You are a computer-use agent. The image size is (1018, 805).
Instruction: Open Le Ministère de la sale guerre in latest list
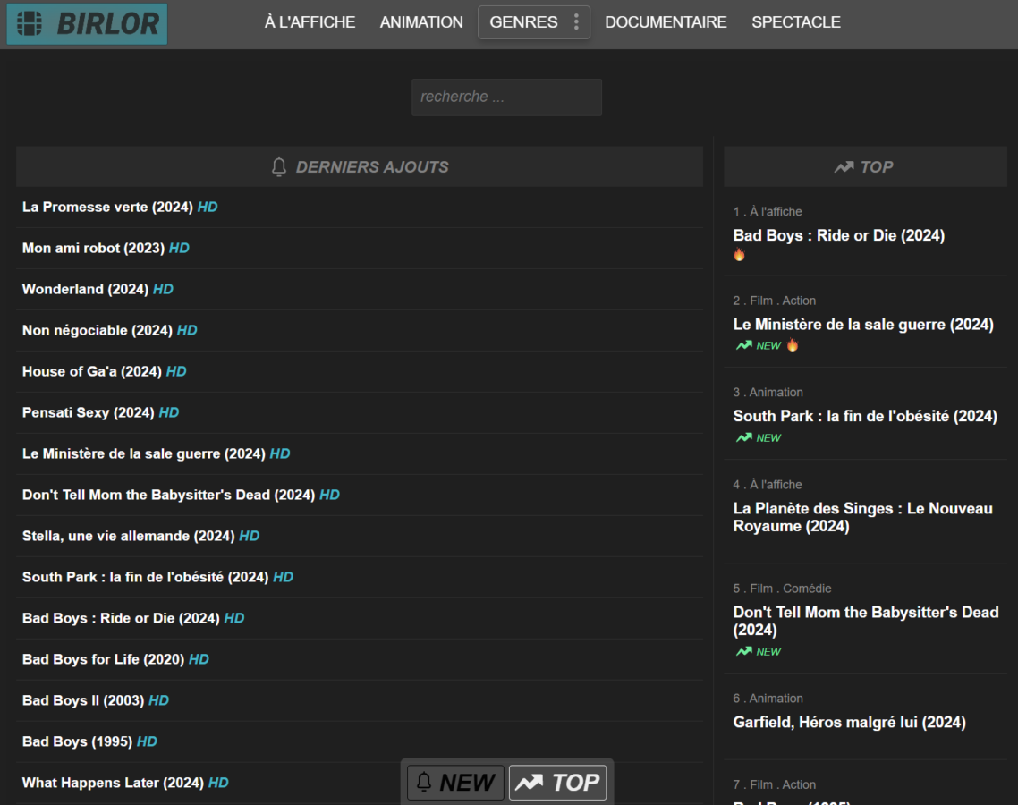click(144, 453)
